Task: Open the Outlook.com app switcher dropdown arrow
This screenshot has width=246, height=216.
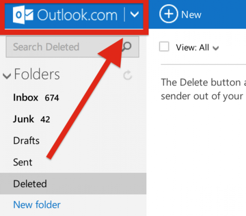Action: point(134,14)
